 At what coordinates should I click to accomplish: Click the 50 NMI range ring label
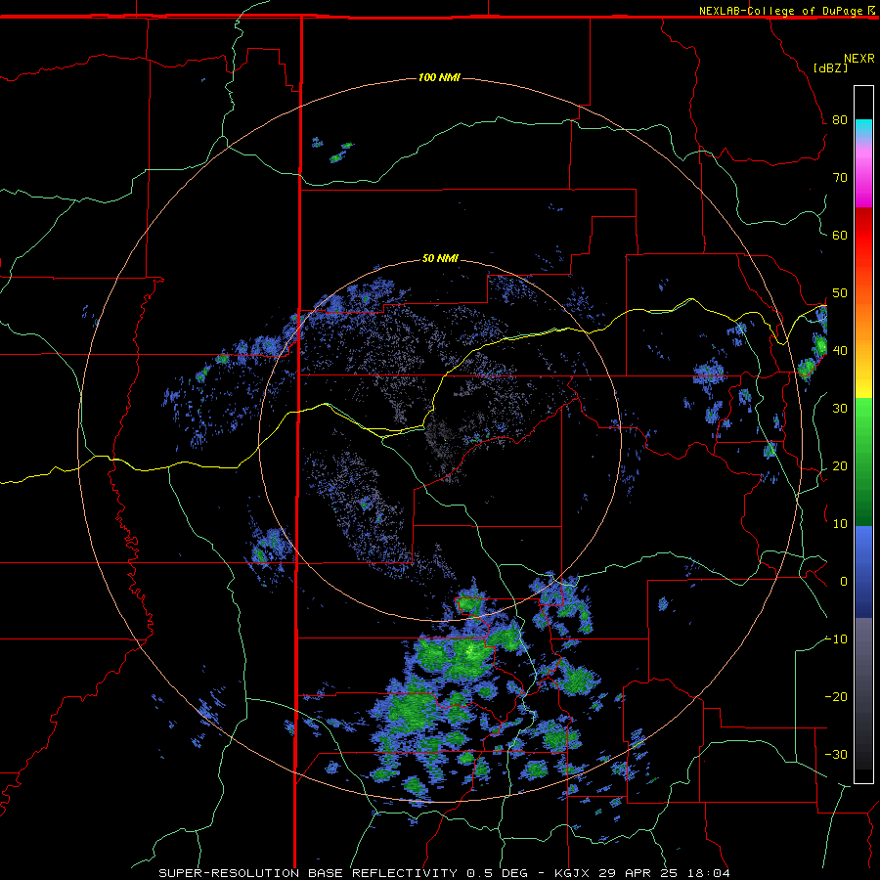coord(440,258)
